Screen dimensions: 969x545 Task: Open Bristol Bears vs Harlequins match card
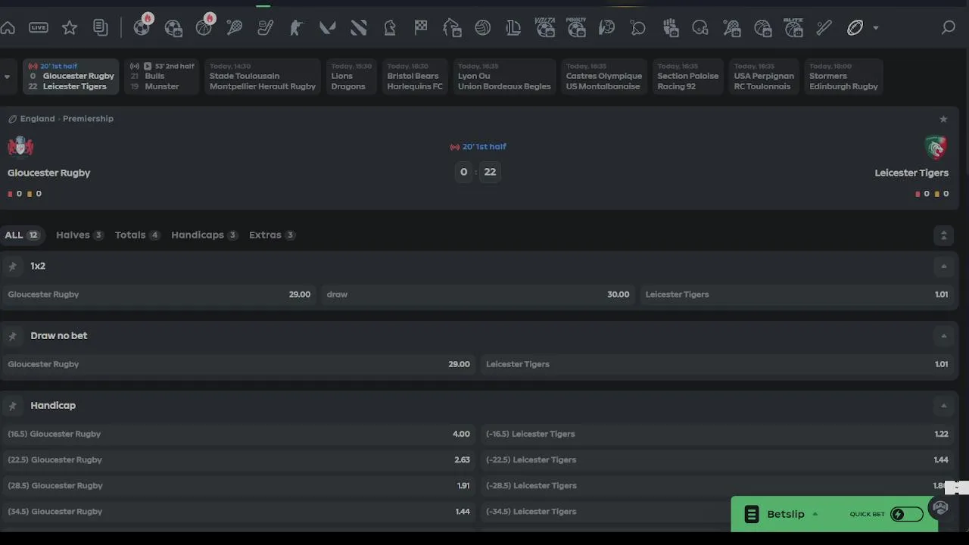pyautogui.click(x=415, y=76)
